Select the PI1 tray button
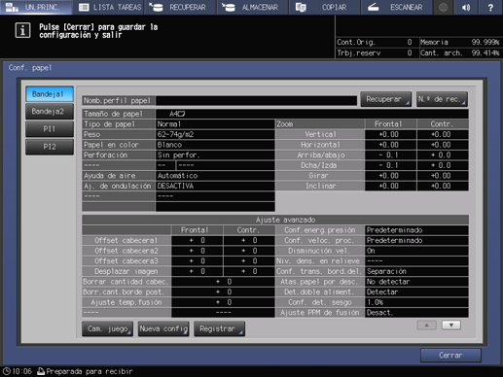The width and height of the screenshot is (503, 377). pyautogui.click(x=50, y=129)
